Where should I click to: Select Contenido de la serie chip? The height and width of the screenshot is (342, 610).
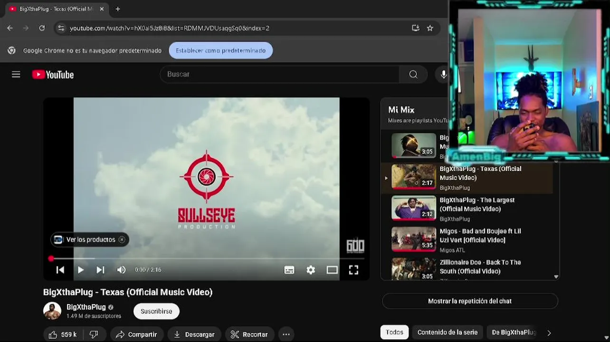[x=448, y=332]
